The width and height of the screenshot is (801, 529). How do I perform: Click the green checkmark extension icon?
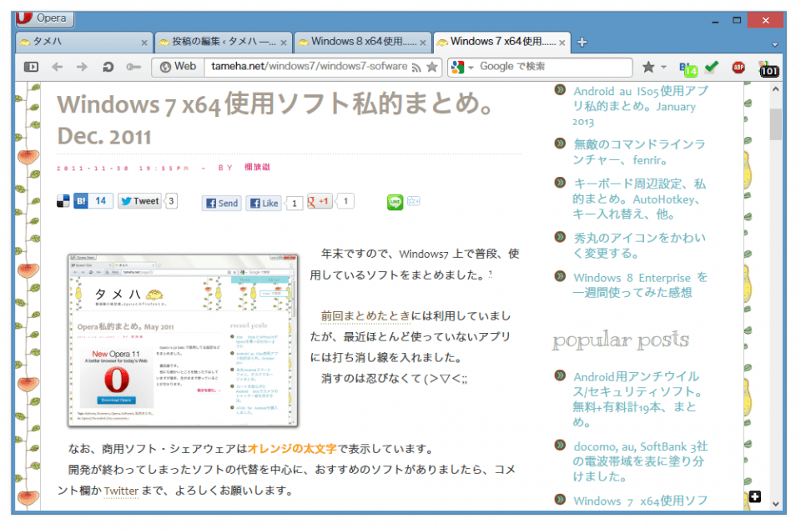pos(712,67)
